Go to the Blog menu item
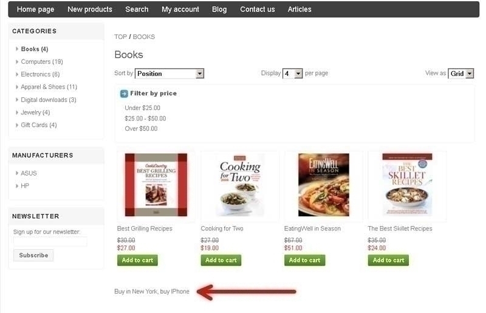The image size is (486, 313). point(219,9)
